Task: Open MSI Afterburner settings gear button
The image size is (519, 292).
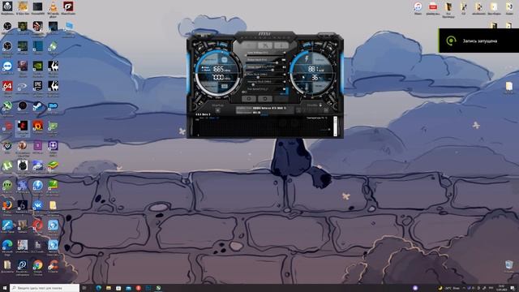Action: [x=249, y=99]
